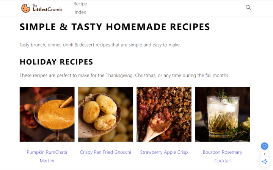Click the Simple & Tasty Homemade Recipes heading
This screenshot has height=170, width=273.
coord(115,27)
